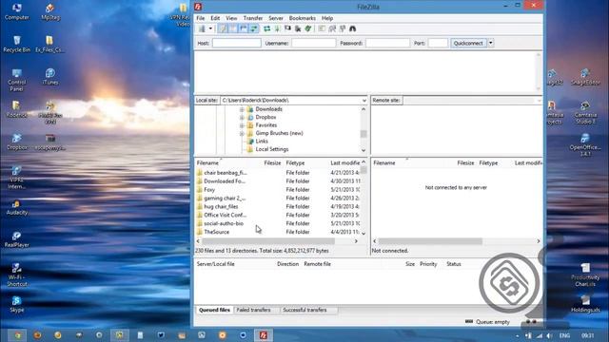Select the hug chair_files folder row
This screenshot has width=609, height=342.
tap(278, 207)
